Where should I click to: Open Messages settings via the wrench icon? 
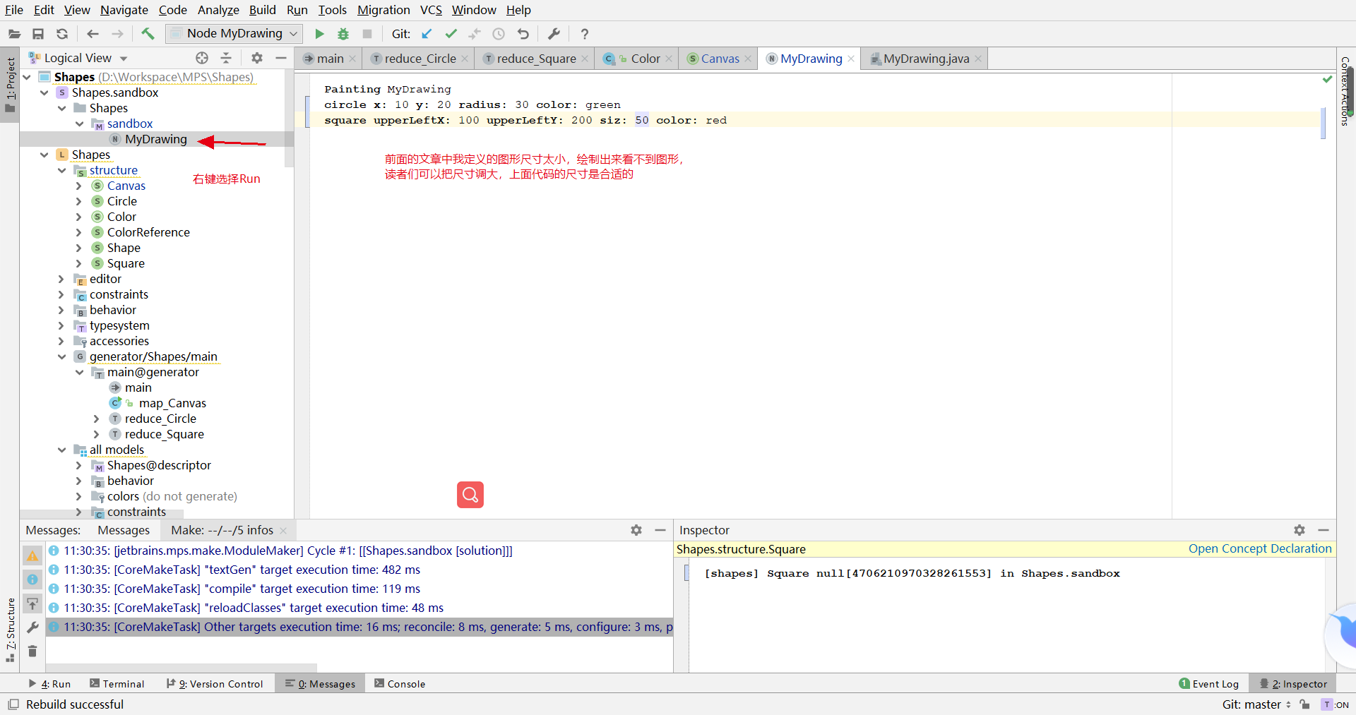(32, 627)
